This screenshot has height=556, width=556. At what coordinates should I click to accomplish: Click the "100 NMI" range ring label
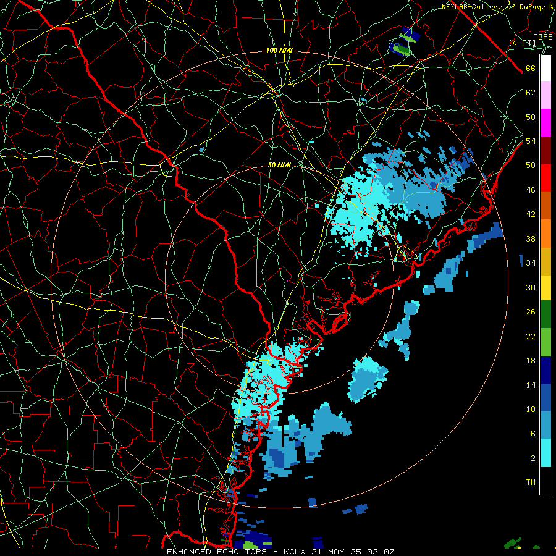(279, 51)
